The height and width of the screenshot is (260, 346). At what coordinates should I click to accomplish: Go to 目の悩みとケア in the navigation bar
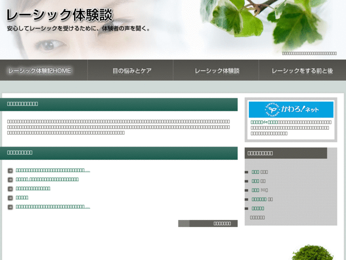(130, 70)
